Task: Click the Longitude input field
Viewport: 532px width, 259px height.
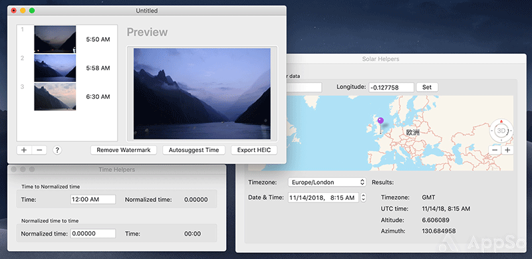Action: click(x=392, y=88)
